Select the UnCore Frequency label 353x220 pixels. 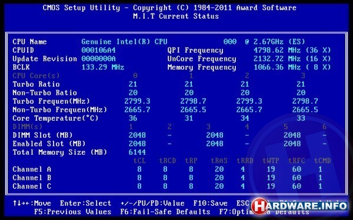[202, 59]
